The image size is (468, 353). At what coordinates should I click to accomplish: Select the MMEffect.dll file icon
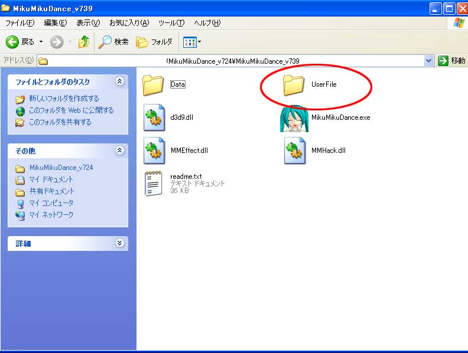pyautogui.click(x=154, y=151)
